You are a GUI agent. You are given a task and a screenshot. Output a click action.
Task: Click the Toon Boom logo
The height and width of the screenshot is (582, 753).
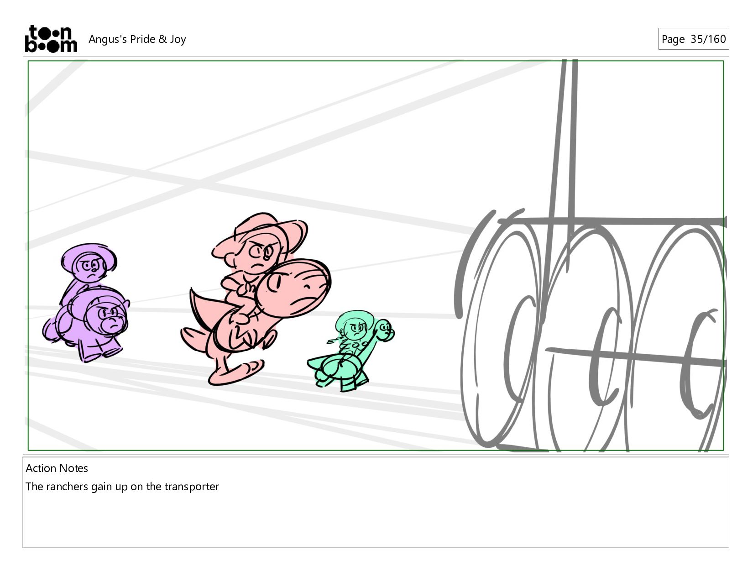click(x=51, y=39)
